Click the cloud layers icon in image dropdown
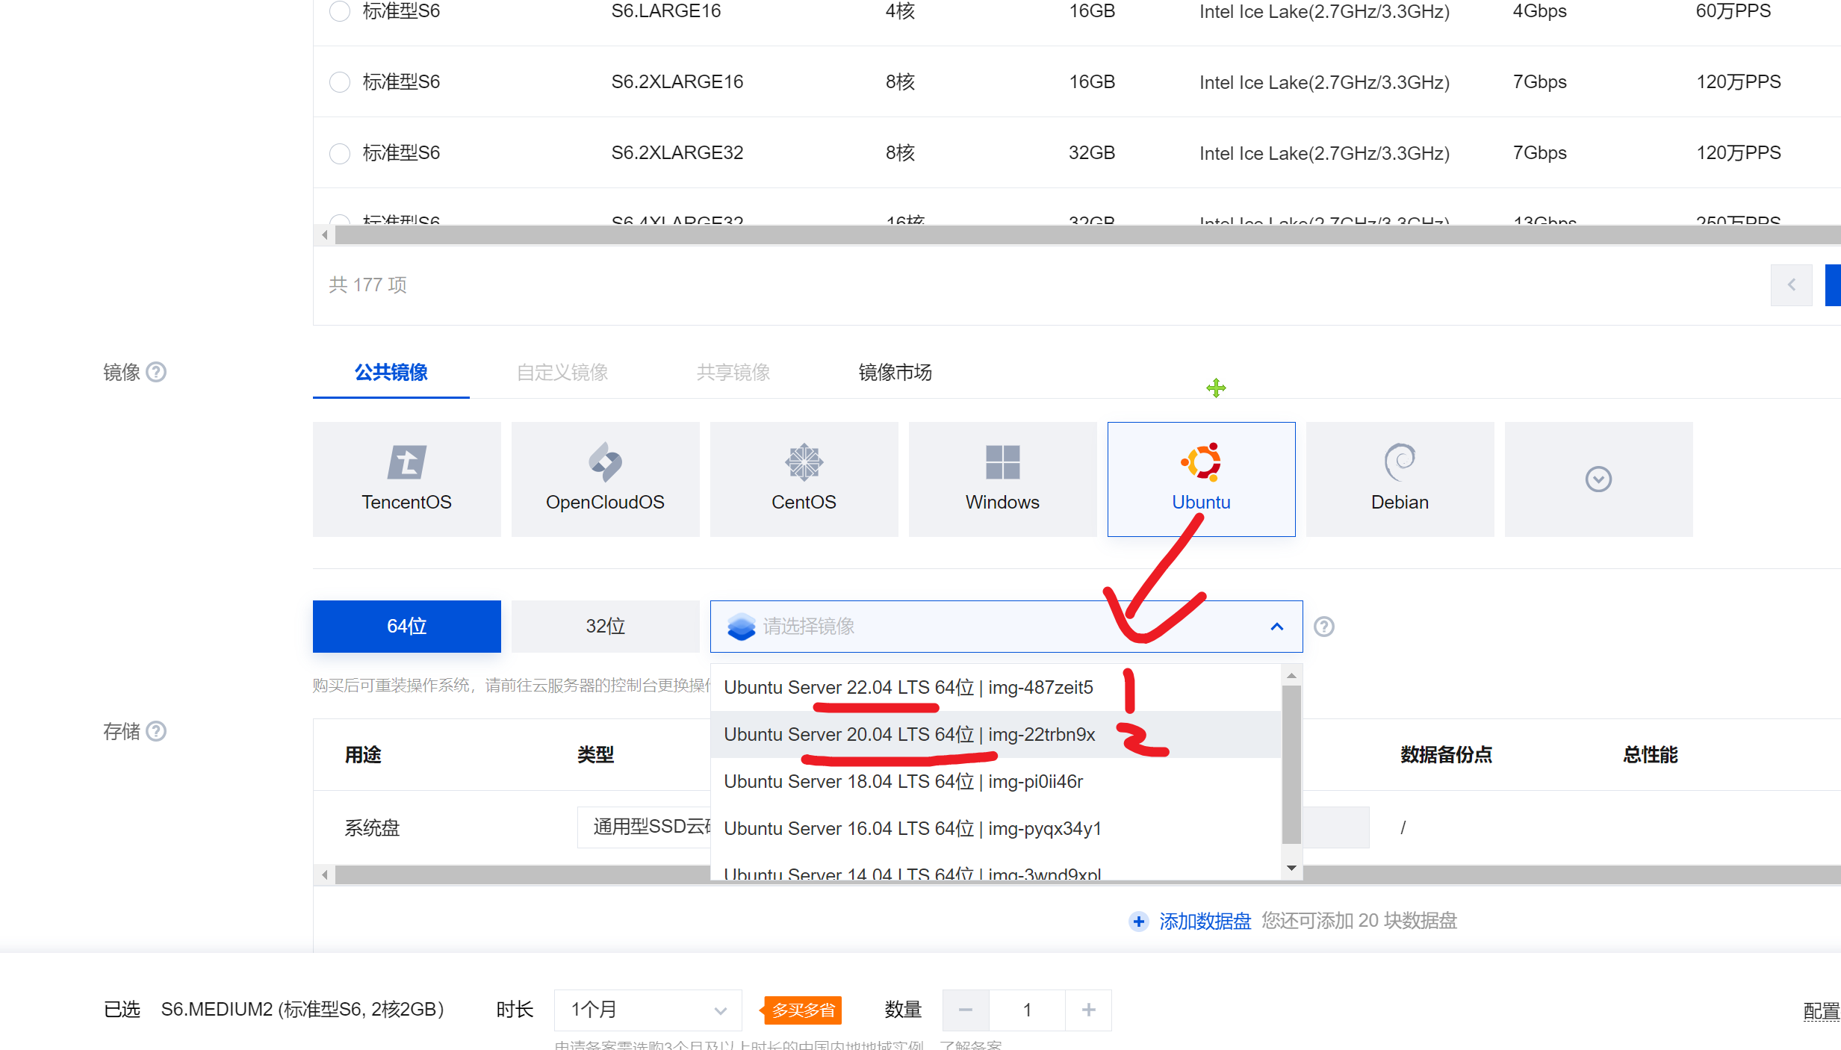The width and height of the screenshot is (1841, 1050). tap(742, 627)
